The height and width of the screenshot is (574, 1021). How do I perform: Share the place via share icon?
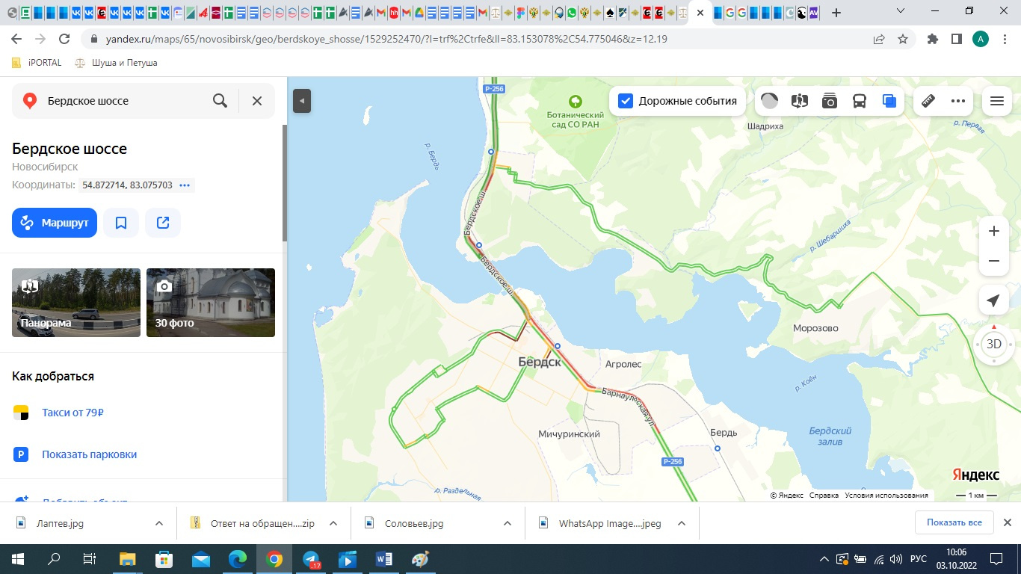tap(163, 223)
